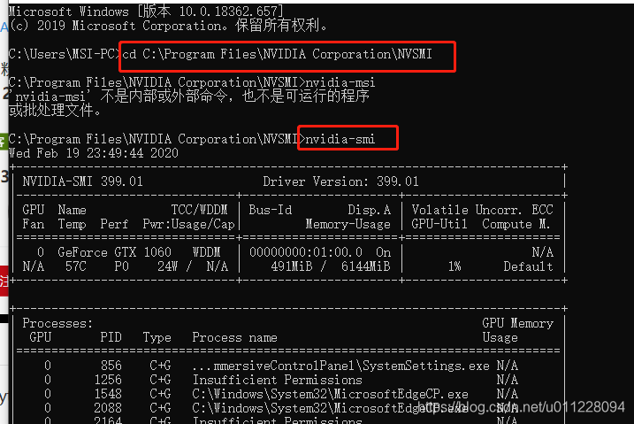Click the '491MiB' memory usage value
This screenshot has width=634, height=424.
pyautogui.click(x=292, y=266)
